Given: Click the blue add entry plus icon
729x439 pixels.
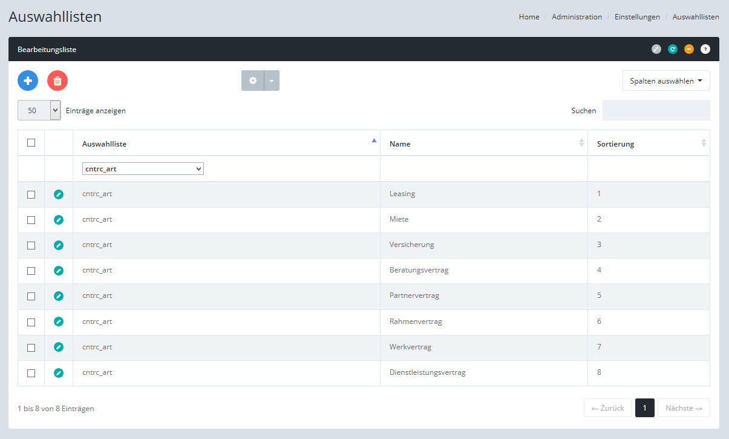Looking at the screenshot, I should click(28, 81).
